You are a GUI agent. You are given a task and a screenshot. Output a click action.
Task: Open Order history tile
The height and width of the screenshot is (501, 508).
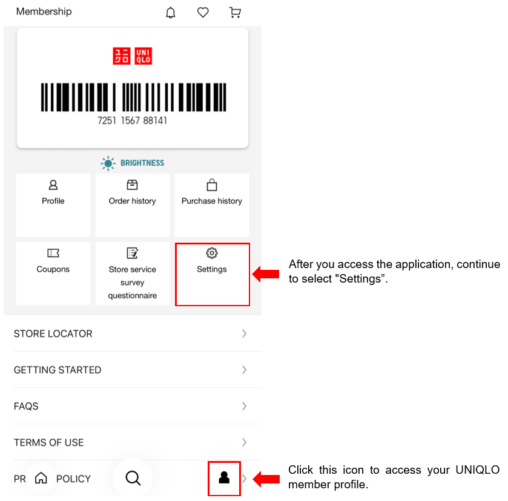pyautogui.click(x=133, y=205)
